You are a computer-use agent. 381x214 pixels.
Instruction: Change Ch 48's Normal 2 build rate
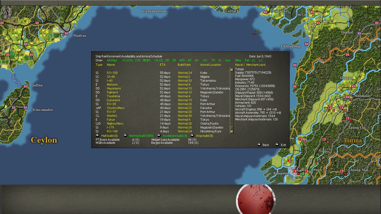click(184, 77)
